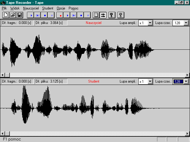Expand Nauczyciel Lupa czas dropdown arrow
The image size is (190, 142).
tap(186, 23)
